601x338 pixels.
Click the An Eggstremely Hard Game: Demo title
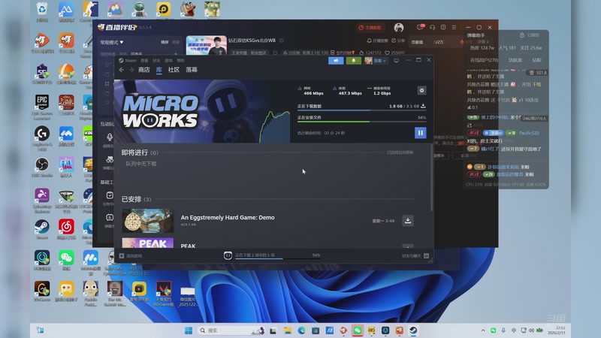click(x=228, y=217)
